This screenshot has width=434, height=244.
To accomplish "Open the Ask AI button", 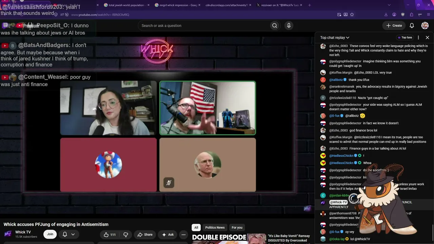I will point(168,235).
